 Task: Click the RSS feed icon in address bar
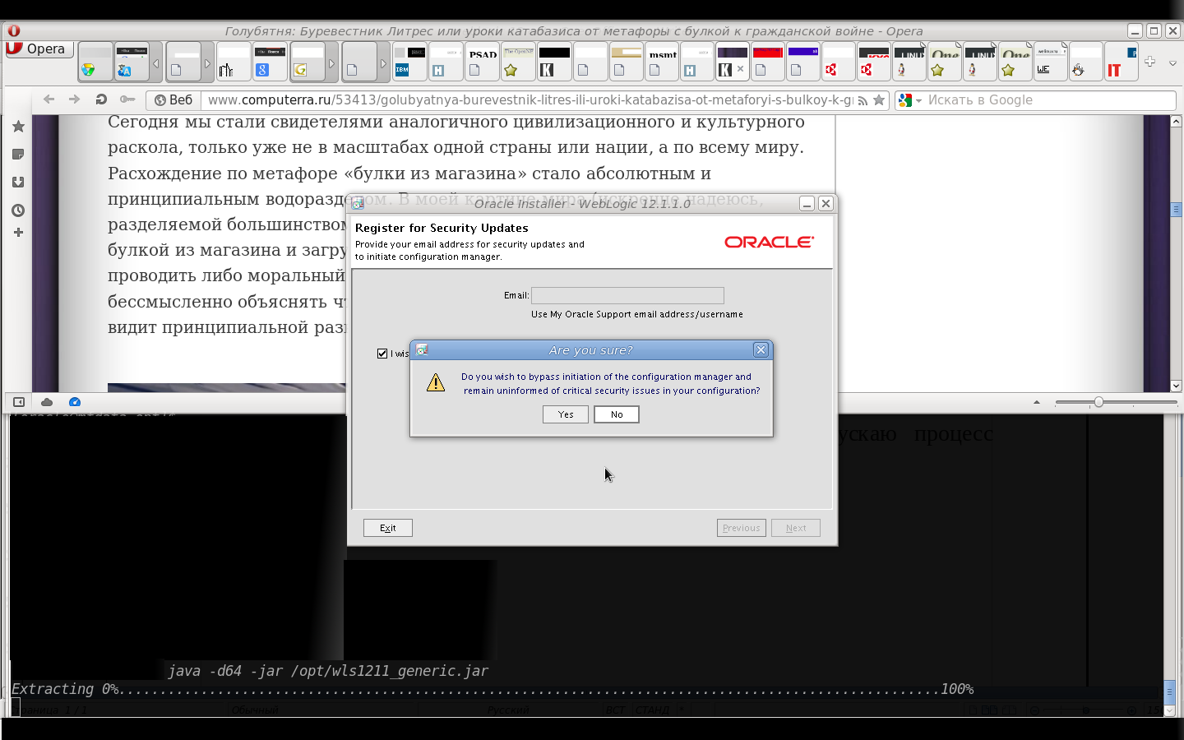(863, 100)
